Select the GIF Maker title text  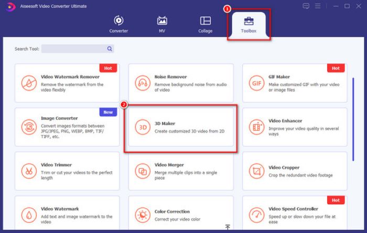(x=279, y=76)
